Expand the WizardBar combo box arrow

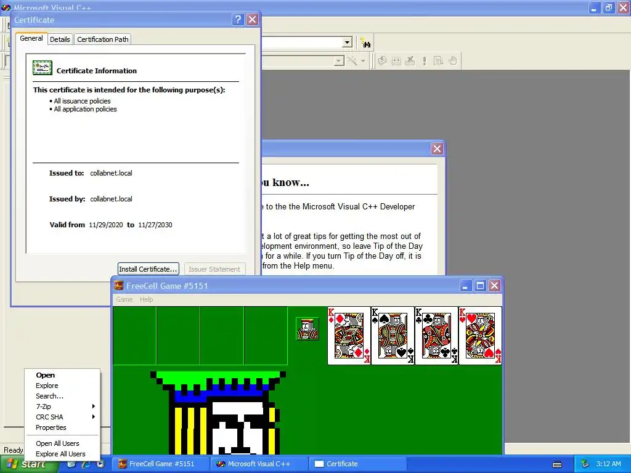tap(339, 61)
